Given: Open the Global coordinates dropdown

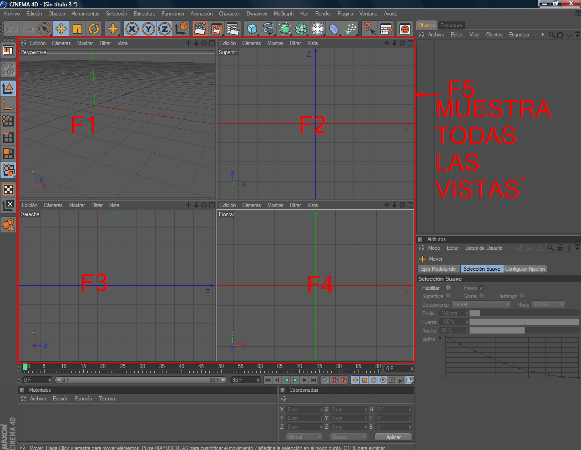Looking at the screenshot, I should [304, 436].
